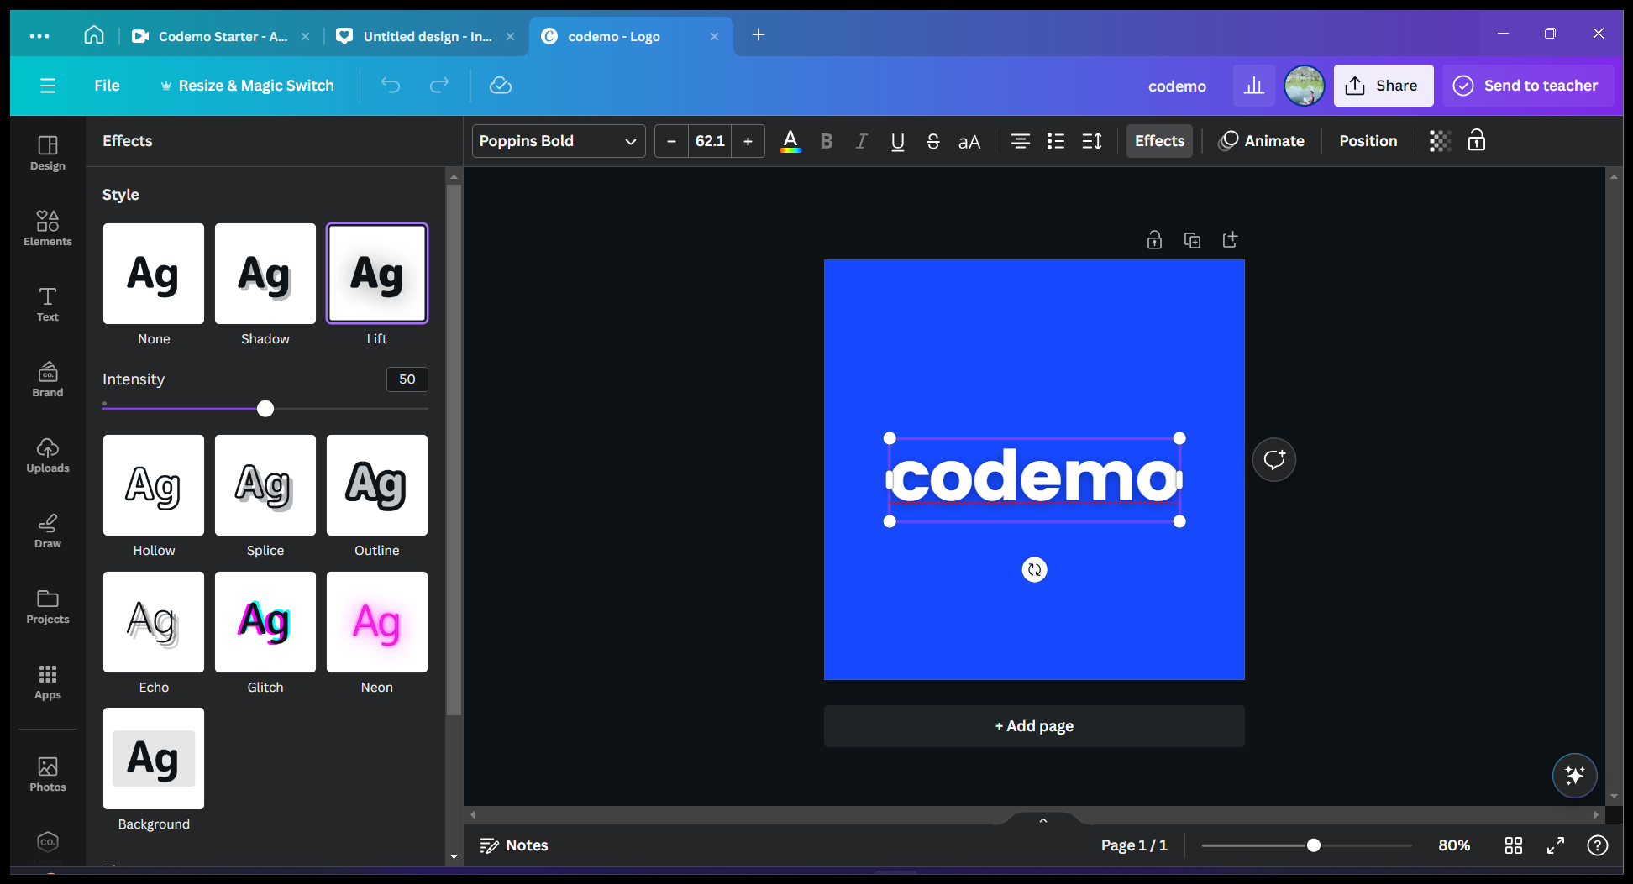Click the hamburger menu icon

(x=48, y=86)
